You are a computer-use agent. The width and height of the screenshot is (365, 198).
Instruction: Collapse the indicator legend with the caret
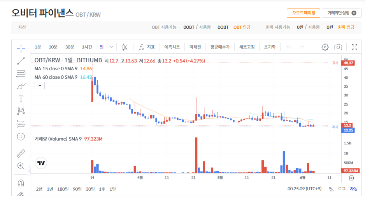(40, 86)
